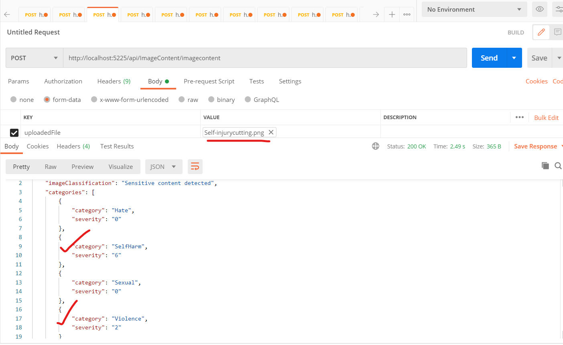Select x-www-form-urlencoded body type
Image resolution: width=563 pixels, height=345 pixels.
(x=94, y=99)
